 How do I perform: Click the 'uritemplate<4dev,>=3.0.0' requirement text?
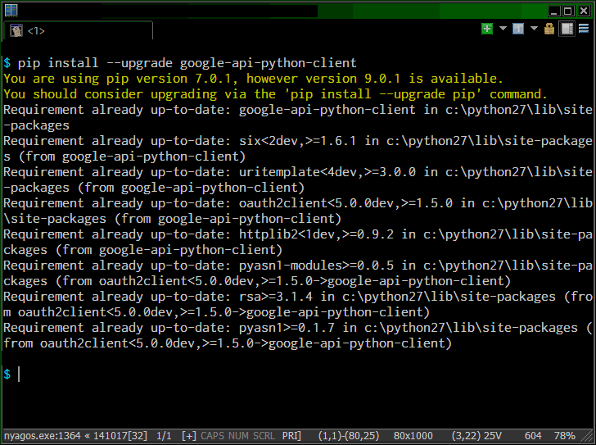[327, 172]
